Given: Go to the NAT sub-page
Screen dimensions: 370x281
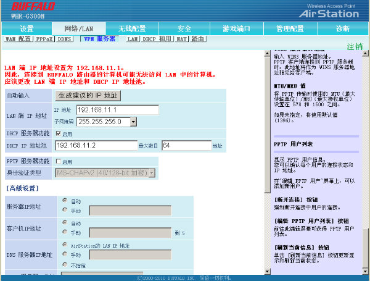Looking at the screenshot, I should 182,39.
